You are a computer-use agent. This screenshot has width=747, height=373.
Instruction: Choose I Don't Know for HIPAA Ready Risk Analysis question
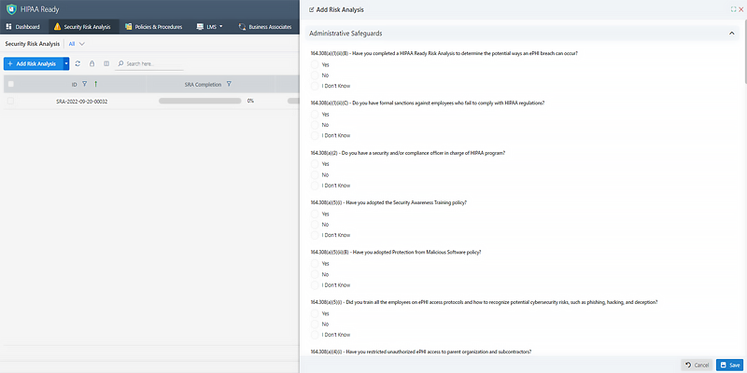[315, 86]
